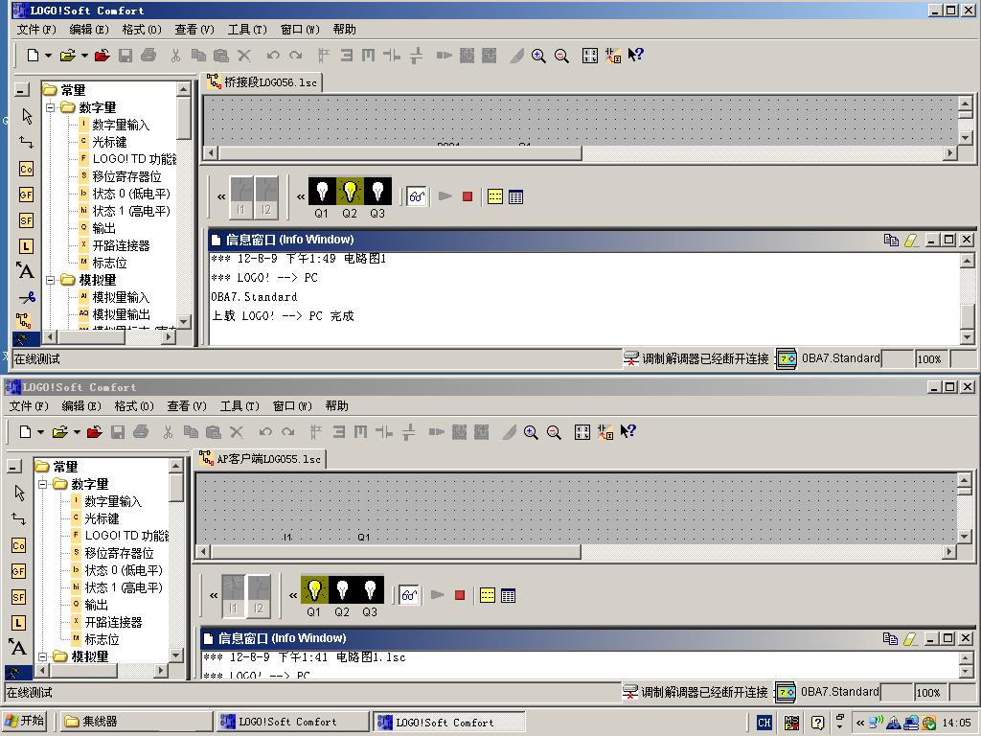The height and width of the screenshot is (736, 981).
Task: Click copy icon in top 信息窗口 title bar
Action: tap(891, 240)
